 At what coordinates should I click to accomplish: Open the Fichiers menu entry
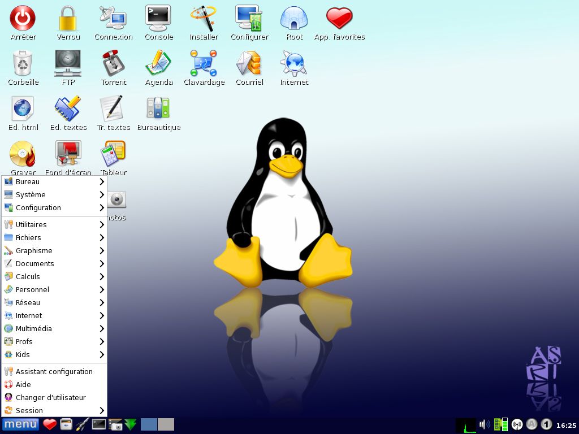tap(54, 238)
